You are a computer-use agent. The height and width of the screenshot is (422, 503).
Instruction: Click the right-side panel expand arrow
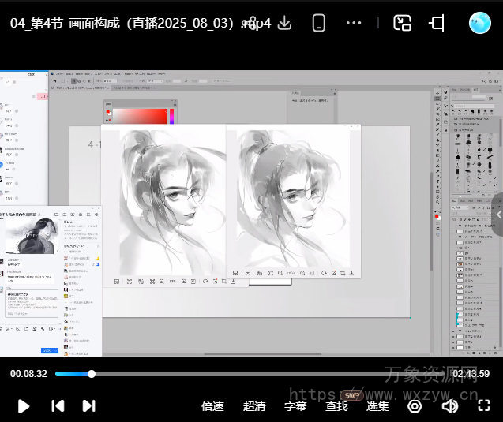pyautogui.click(x=497, y=215)
